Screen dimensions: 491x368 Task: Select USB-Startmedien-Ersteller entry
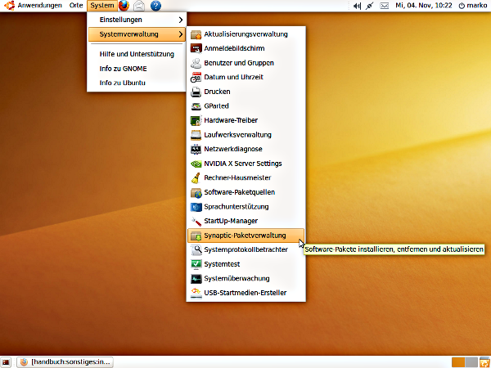[x=245, y=293]
